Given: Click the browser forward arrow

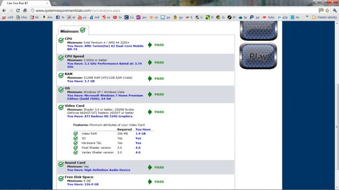Looking at the screenshot, I should click(x=11, y=11).
